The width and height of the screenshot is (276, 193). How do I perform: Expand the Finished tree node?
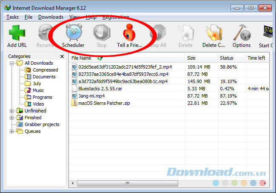click(11, 118)
